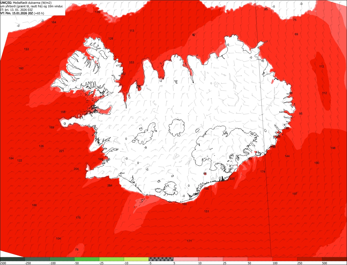
Task: Click the legend label '-5'
Action: coord(150,263)
